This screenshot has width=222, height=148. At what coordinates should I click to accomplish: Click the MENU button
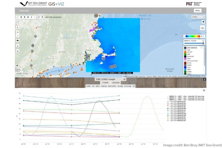198,11
